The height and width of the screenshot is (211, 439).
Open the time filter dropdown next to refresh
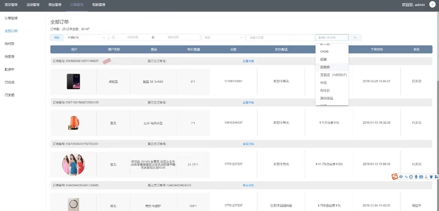(x=86, y=37)
